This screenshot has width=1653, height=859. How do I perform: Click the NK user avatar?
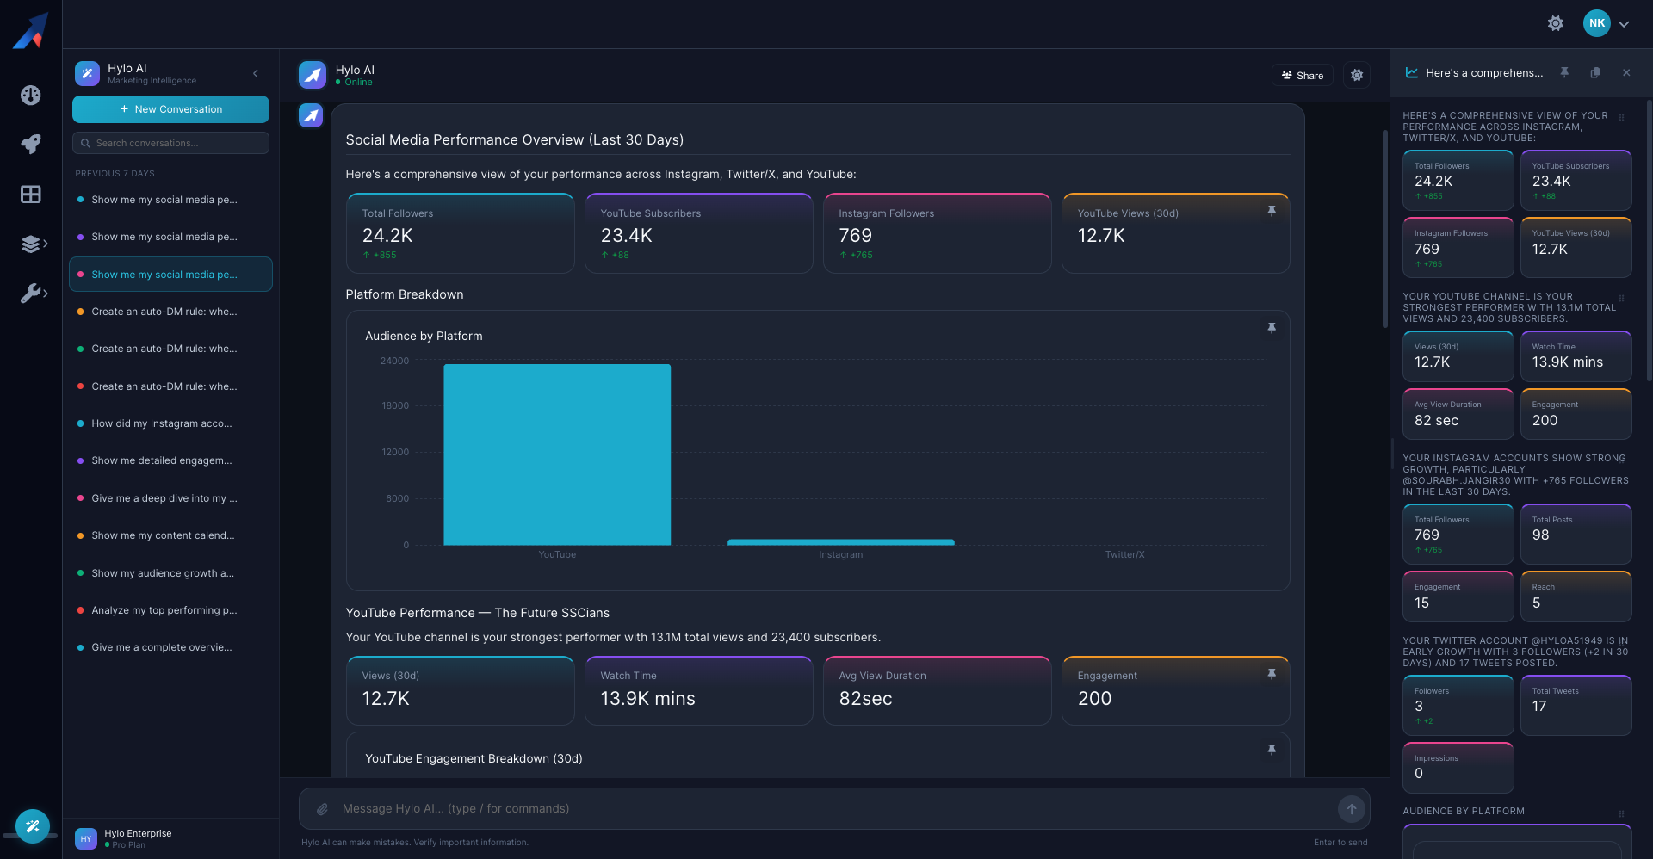pyautogui.click(x=1597, y=23)
